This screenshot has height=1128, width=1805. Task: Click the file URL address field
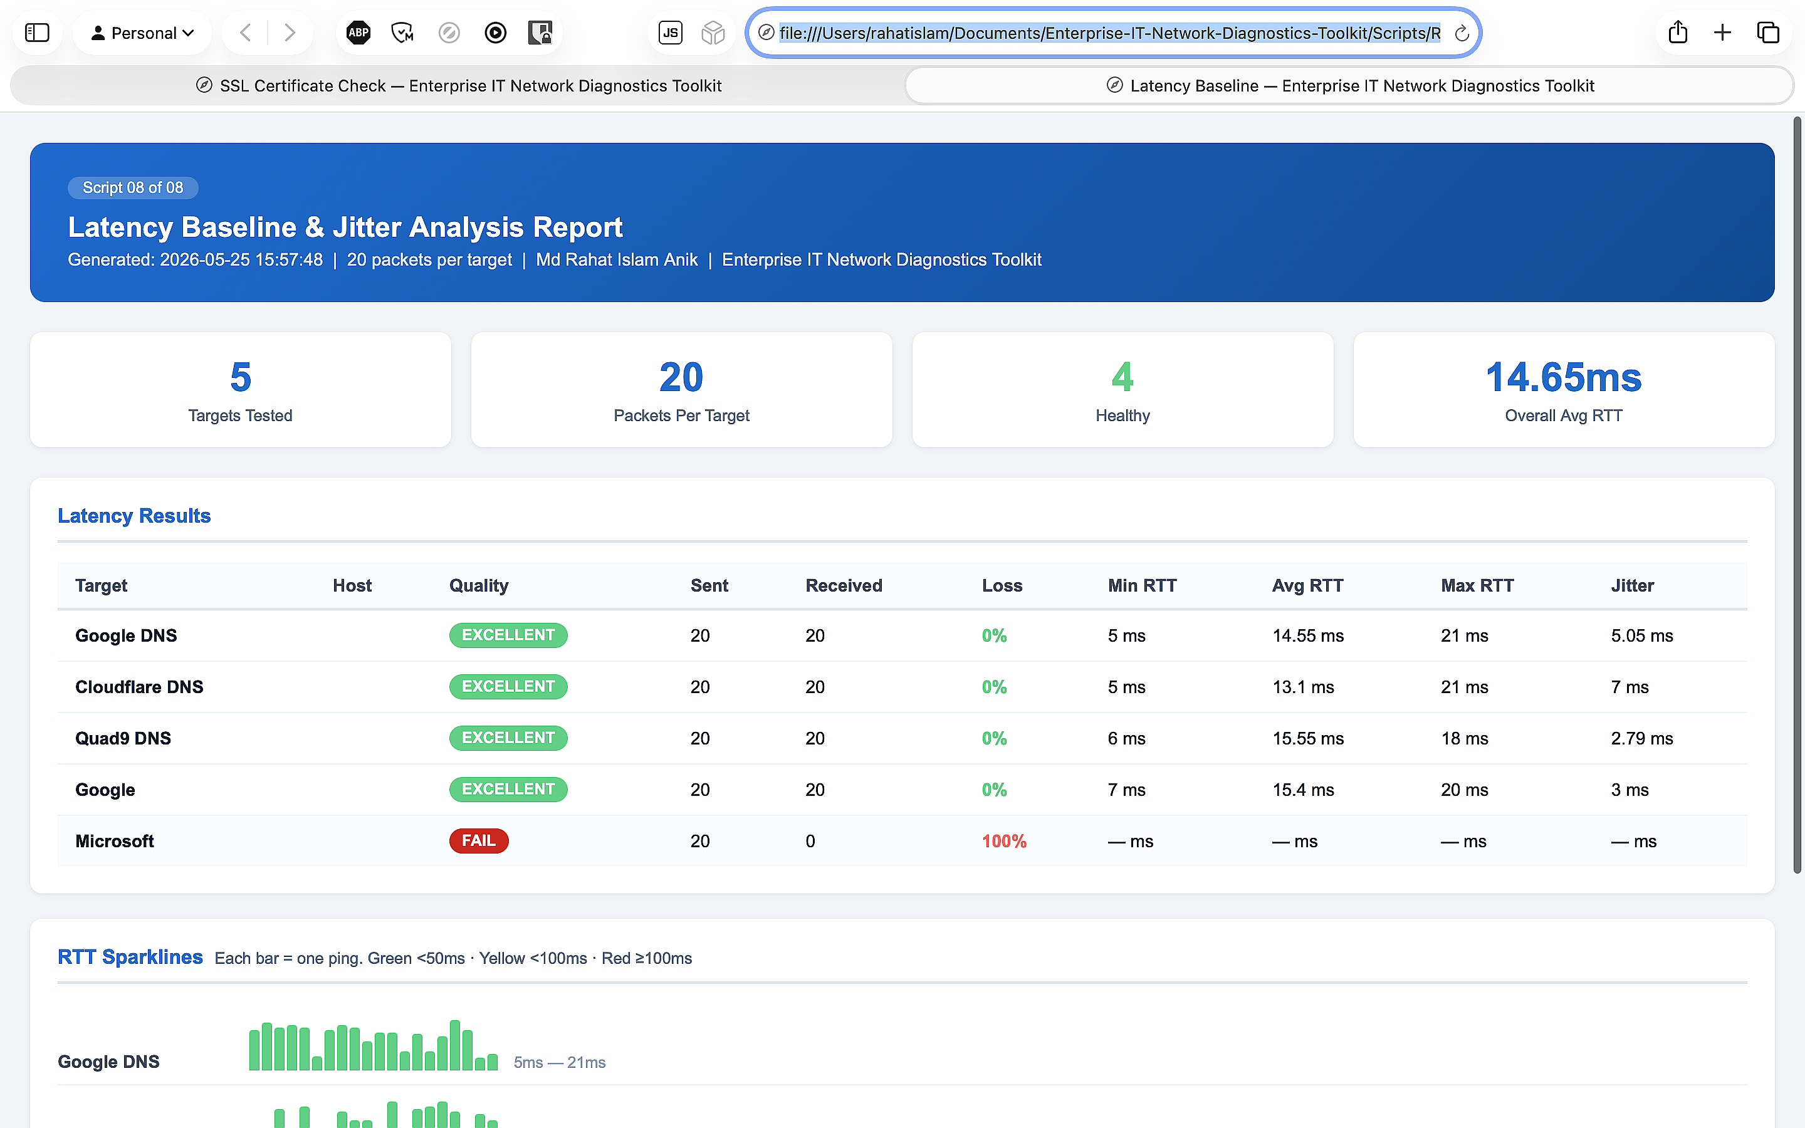click(1110, 33)
